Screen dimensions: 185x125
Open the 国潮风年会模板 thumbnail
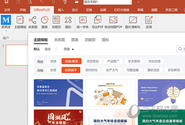coord(59,117)
